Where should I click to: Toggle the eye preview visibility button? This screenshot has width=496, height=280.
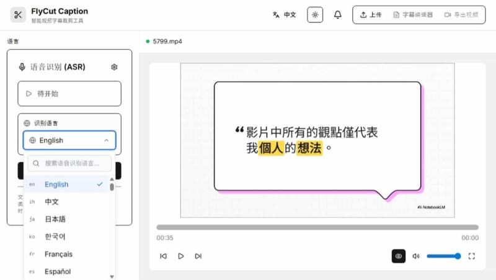click(x=399, y=256)
